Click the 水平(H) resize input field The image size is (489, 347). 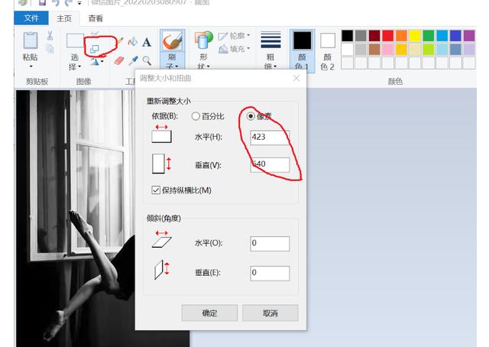click(270, 138)
